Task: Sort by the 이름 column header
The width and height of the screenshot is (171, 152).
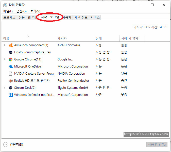Action: (29, 38)
